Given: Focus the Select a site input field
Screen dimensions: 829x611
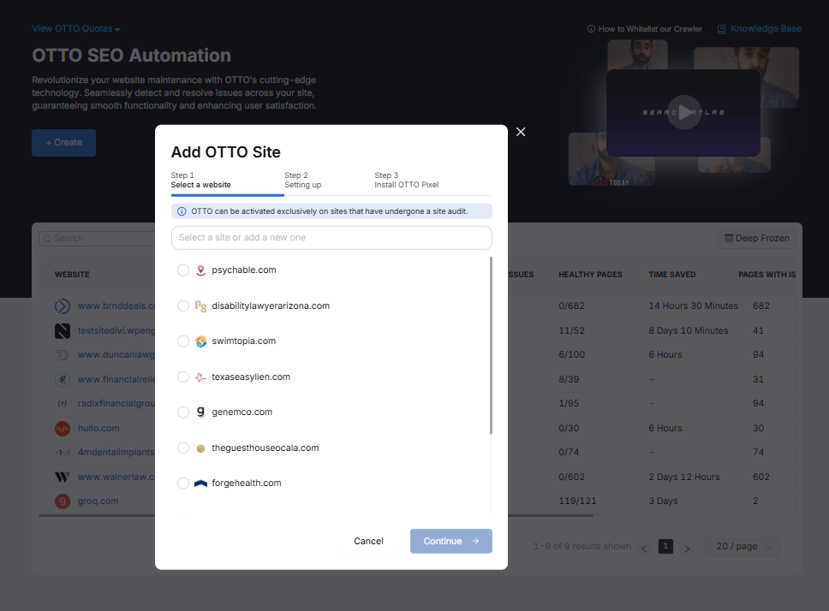Looking at the screenshot, I should point(331,238).
